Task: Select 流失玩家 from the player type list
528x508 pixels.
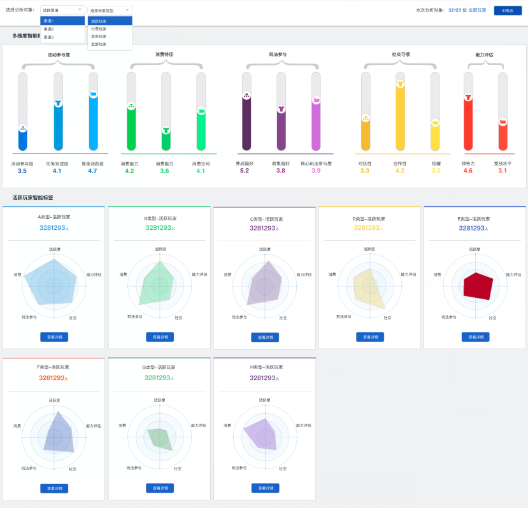Action: pyautogui.click(x=99, y=36)
